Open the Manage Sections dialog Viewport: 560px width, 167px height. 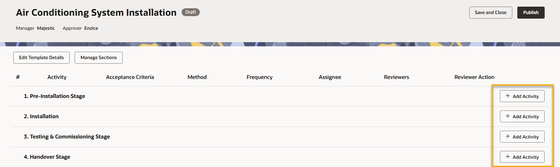pyautogui.click(x=99, y=57)
